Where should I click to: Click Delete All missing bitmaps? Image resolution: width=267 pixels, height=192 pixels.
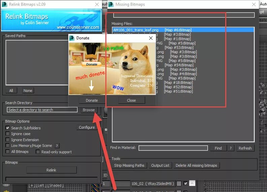click(196, 165)
